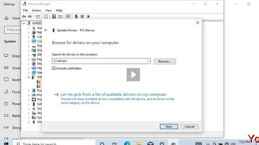
Task: Select second unknown device under Other devices
Action: [x=39, y=86]
